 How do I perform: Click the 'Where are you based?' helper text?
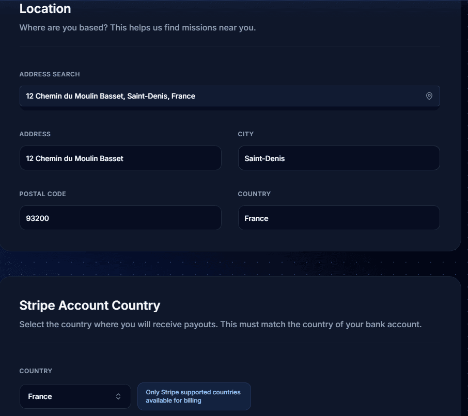137,27
